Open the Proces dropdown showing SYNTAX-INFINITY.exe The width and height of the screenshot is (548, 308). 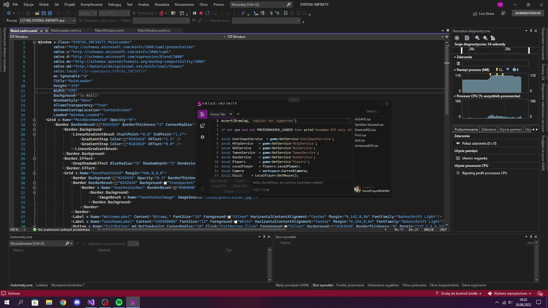74,20
